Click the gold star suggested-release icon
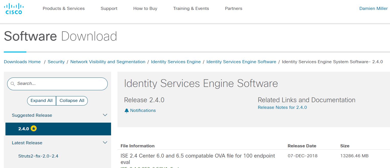Image resolution: width=390 pixels, height=168 pixels. click(x=34, y=128)
